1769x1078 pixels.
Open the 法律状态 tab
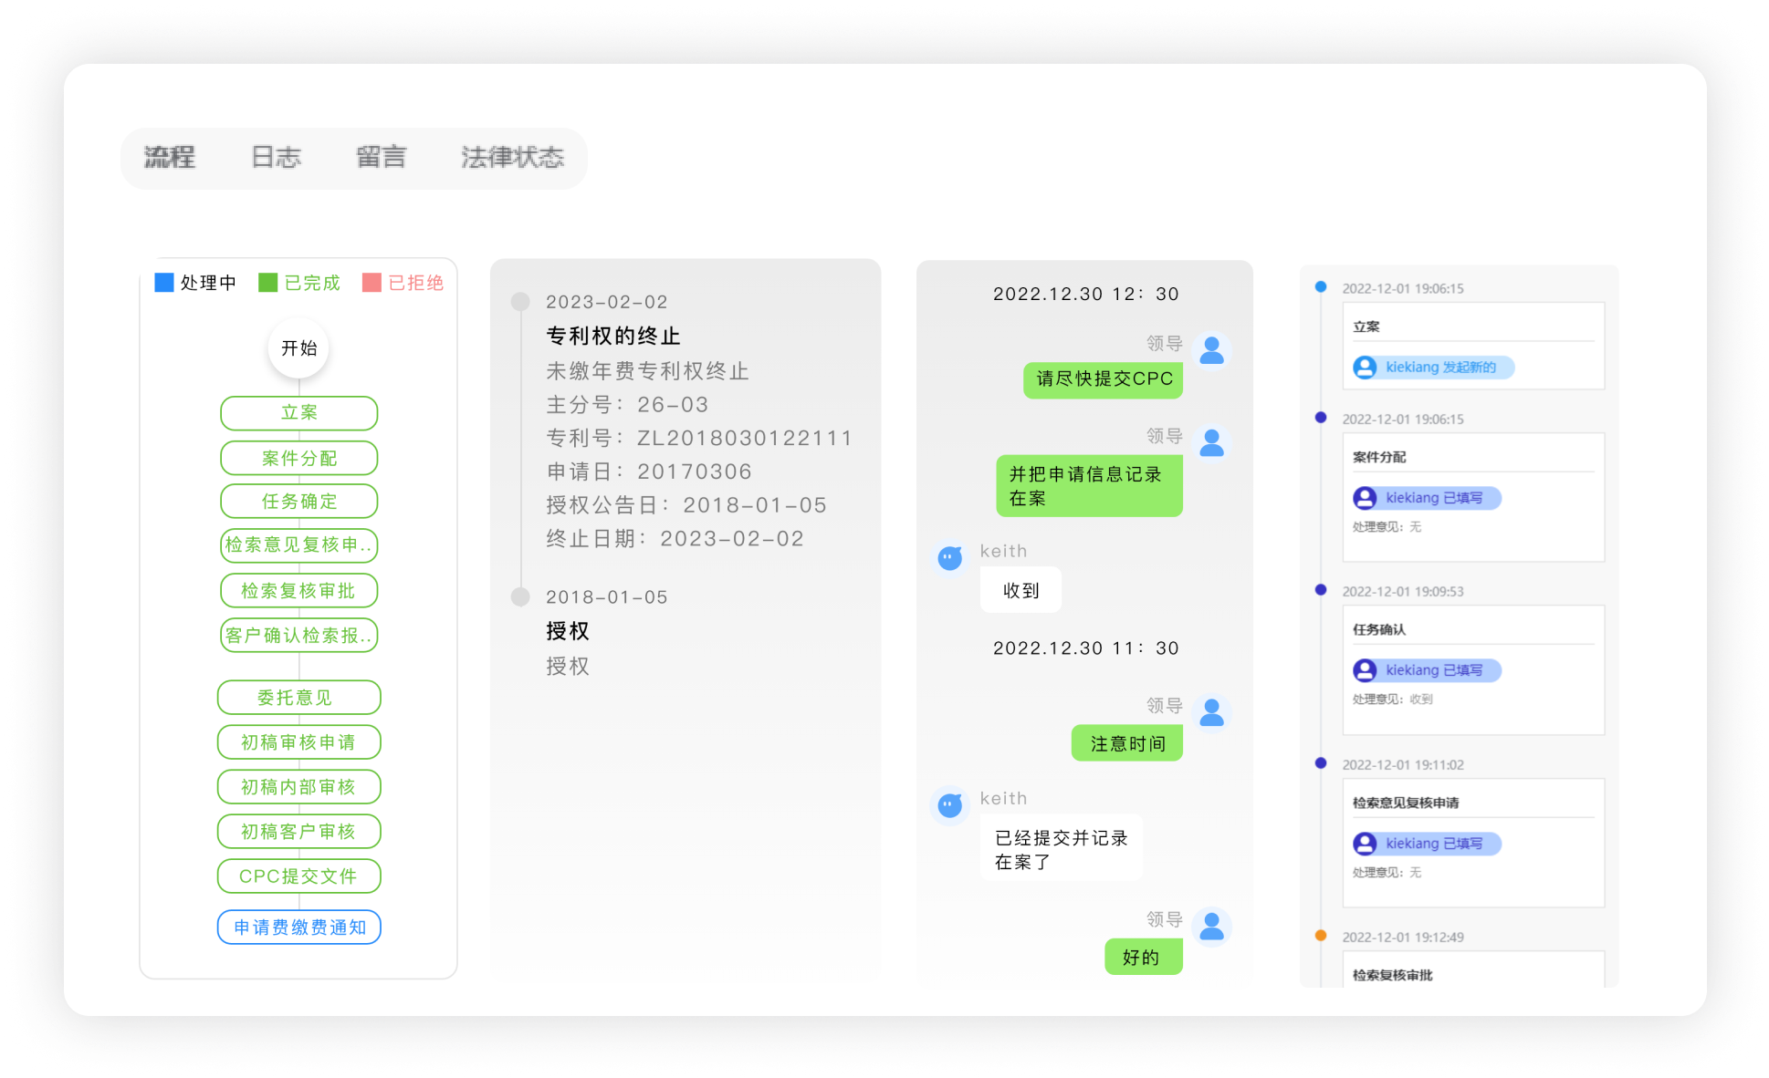[513, 157]
